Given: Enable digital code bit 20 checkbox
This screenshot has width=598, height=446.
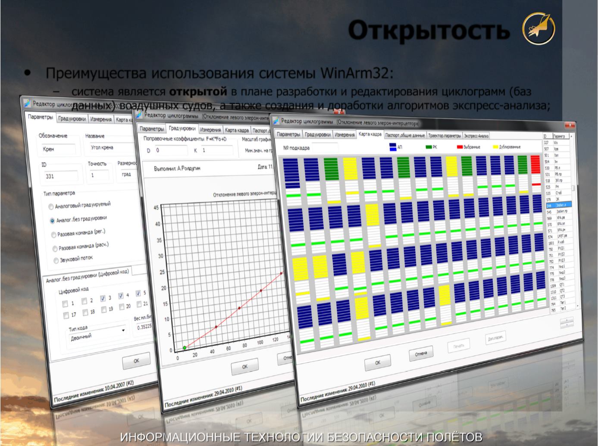Looking at the screenshot, I should [x=121, y=306].
